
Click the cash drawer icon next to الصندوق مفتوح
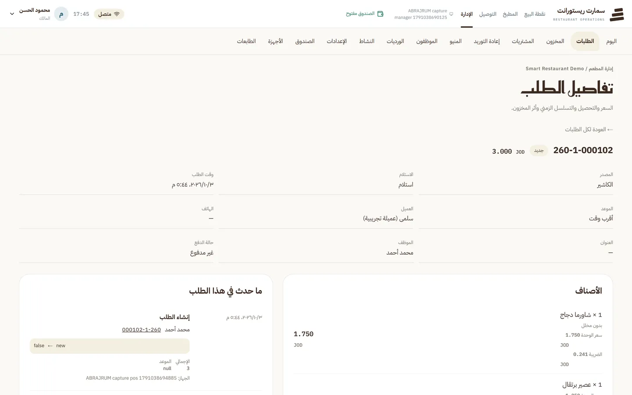[x=381, y=14]
